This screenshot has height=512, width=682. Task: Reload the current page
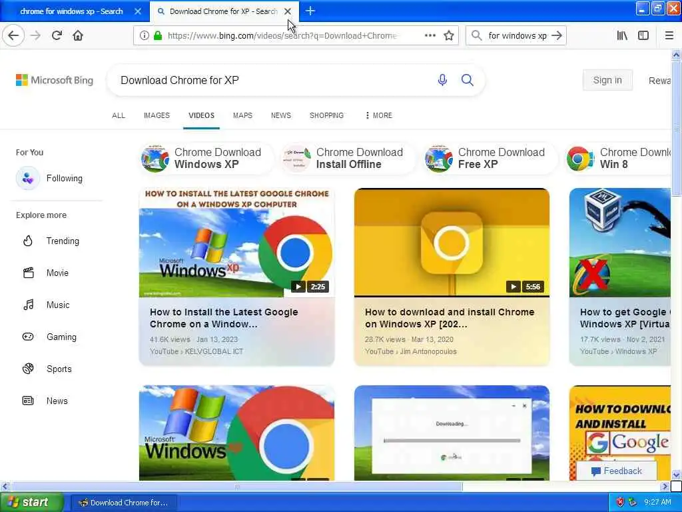point(57,36)
